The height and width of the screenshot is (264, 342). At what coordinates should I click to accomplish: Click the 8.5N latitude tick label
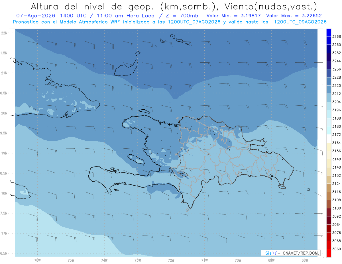[4, 173]
